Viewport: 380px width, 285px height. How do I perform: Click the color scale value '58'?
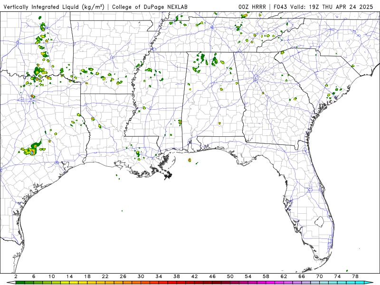point(266,276)
